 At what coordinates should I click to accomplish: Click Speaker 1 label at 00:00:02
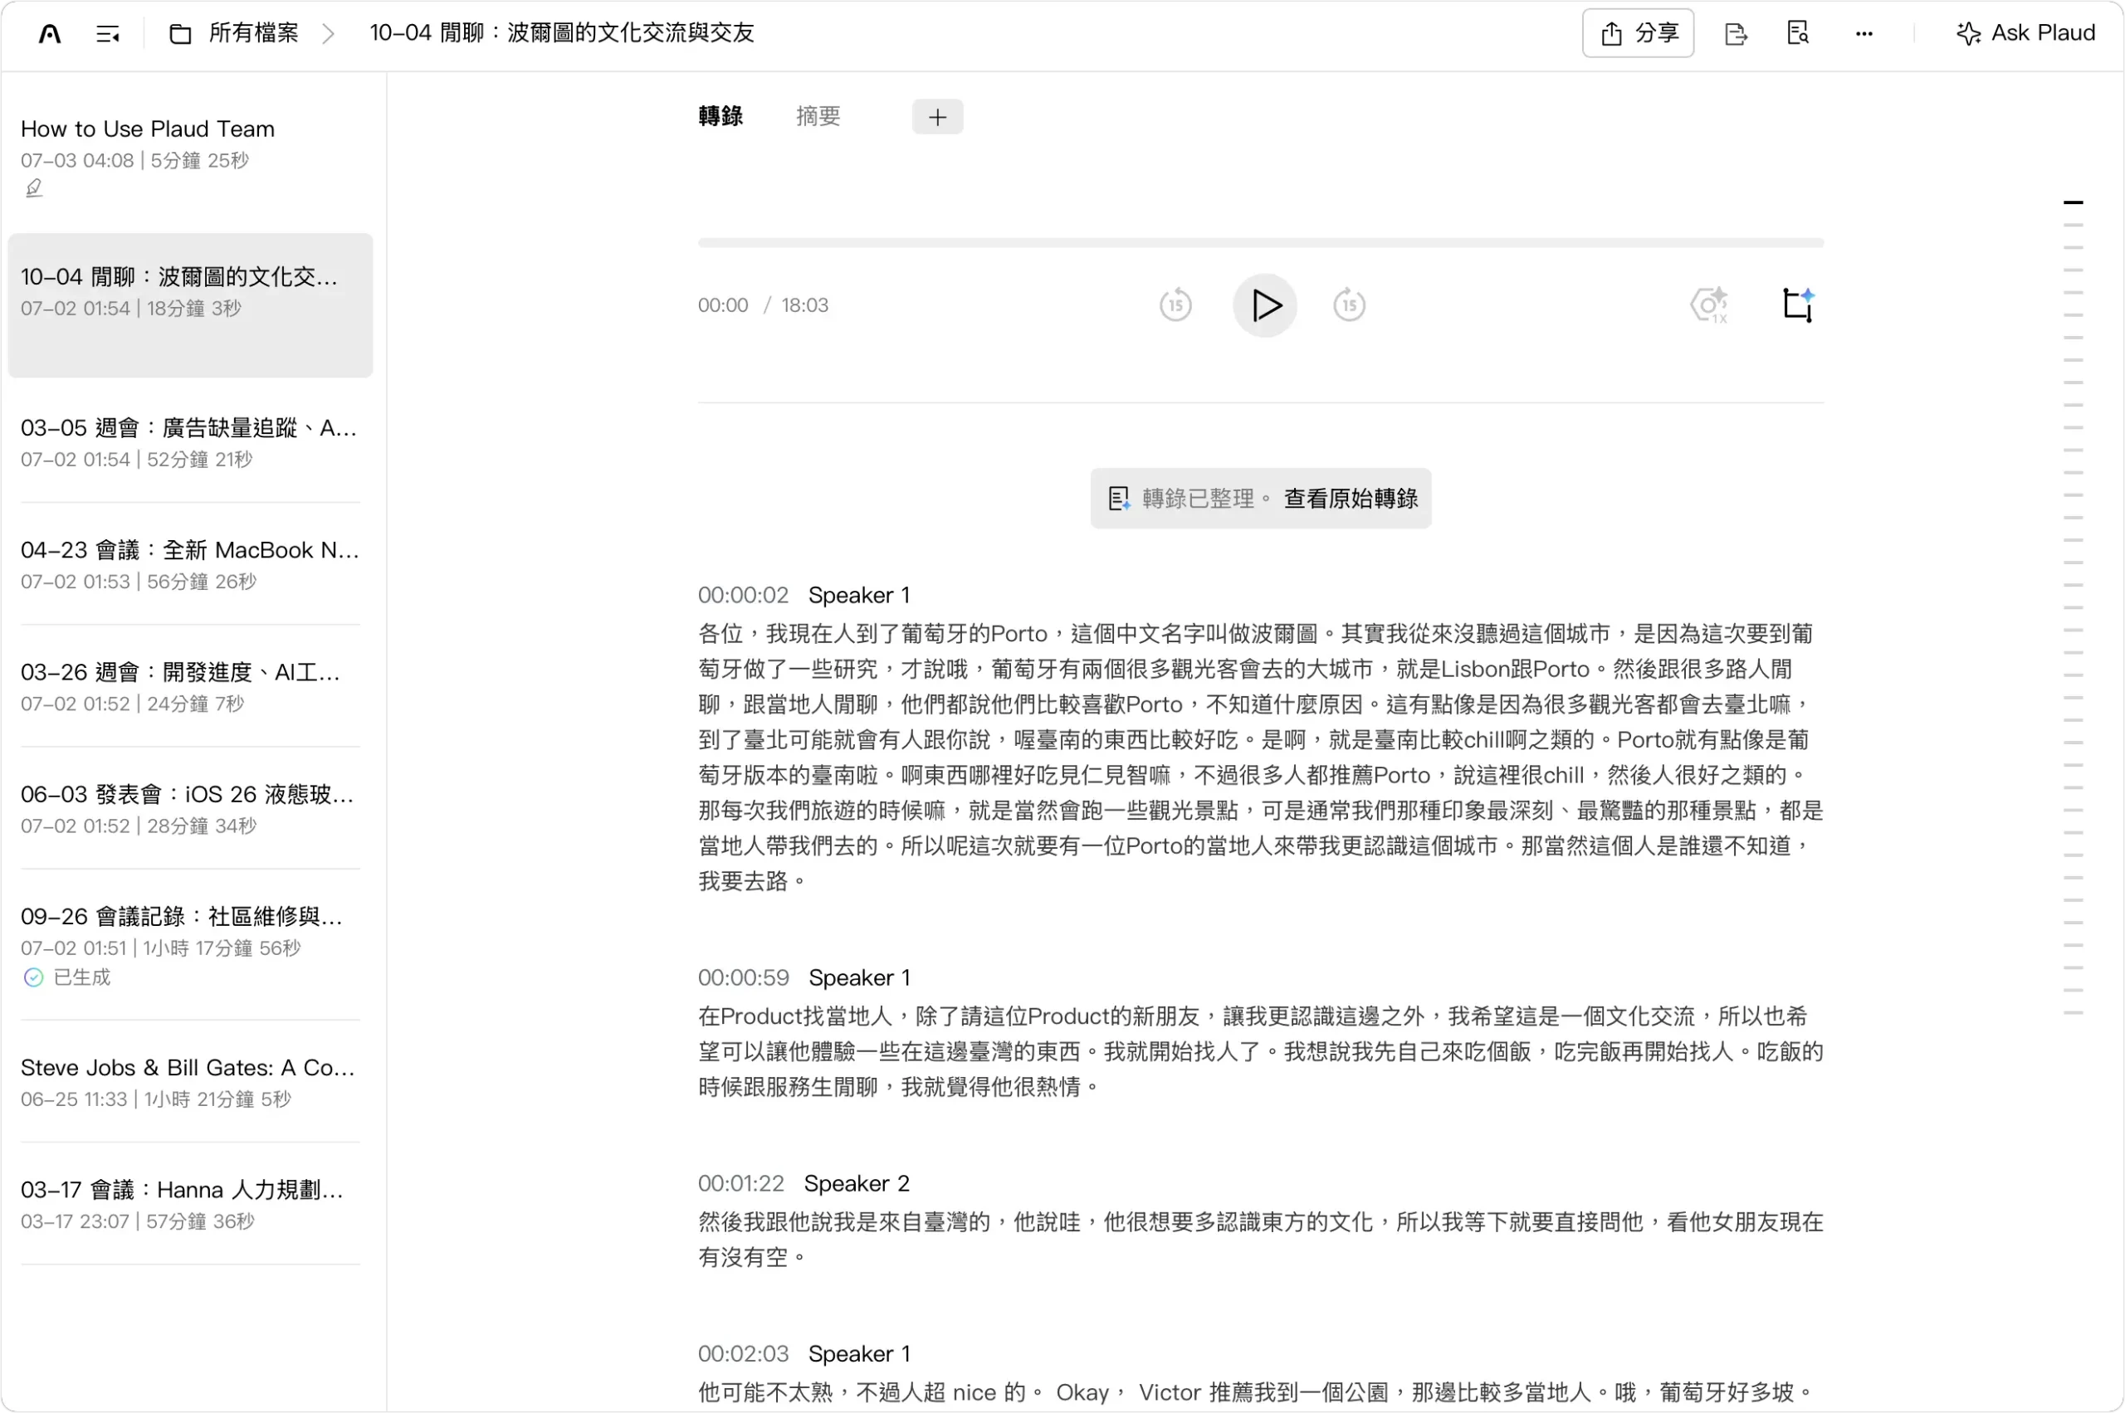[859, 595]
